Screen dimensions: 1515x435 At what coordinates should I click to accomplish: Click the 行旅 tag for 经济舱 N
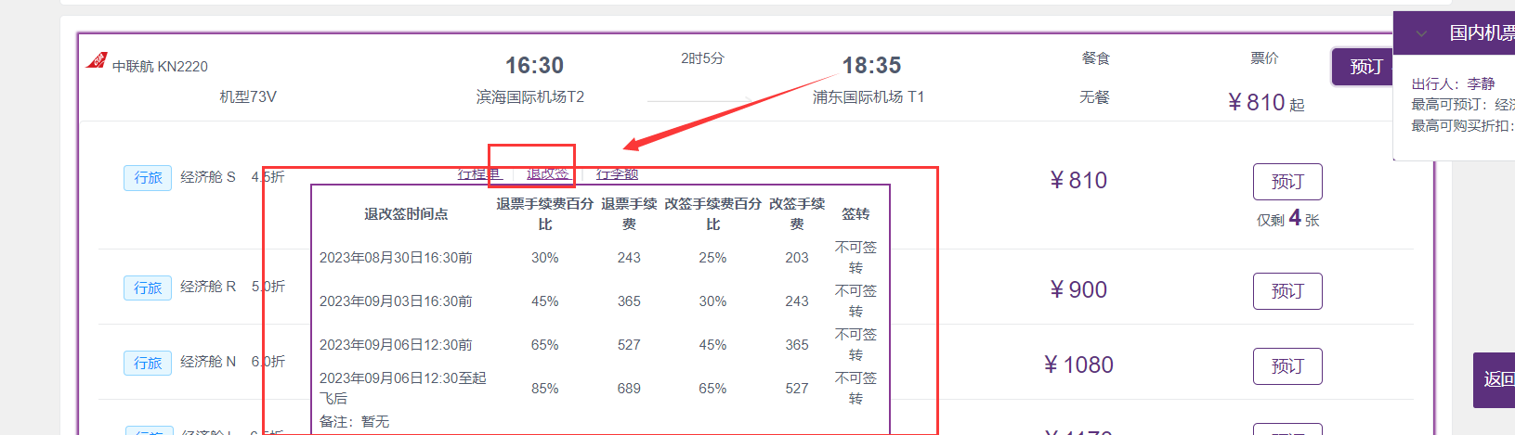coord(148,363)
